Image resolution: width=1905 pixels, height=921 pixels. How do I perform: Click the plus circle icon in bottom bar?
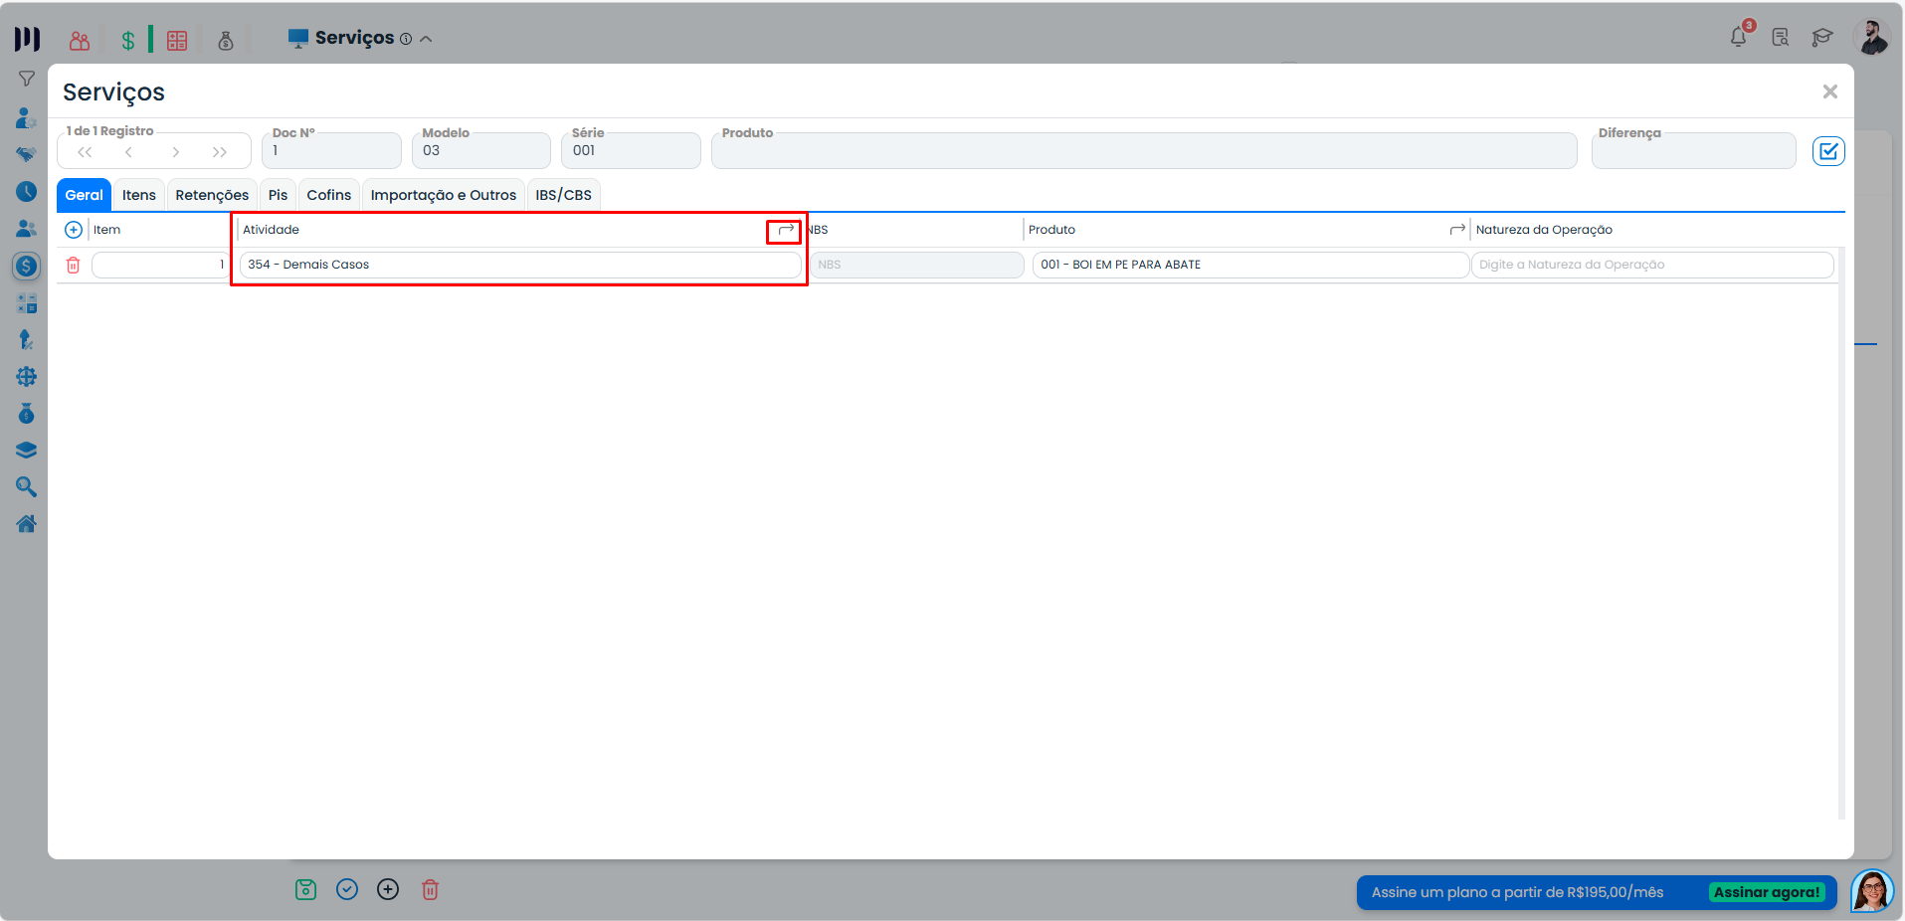pyautogui.click(x=388, y=889)
